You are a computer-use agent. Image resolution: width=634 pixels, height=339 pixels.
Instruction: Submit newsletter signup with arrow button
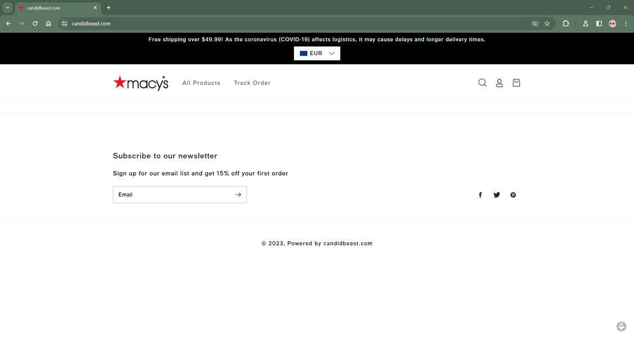pos(238,194)
